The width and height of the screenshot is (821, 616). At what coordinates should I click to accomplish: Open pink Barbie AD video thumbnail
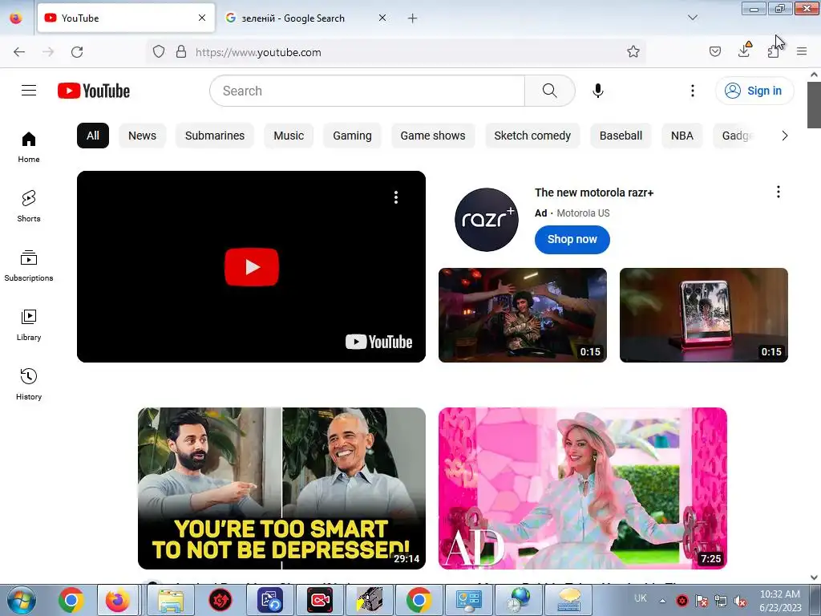583,488
